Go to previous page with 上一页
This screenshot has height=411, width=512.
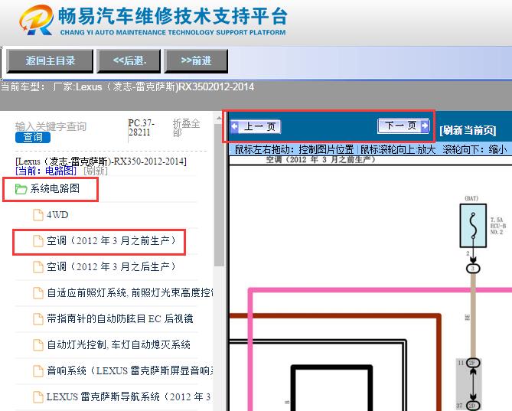(255, 126)
